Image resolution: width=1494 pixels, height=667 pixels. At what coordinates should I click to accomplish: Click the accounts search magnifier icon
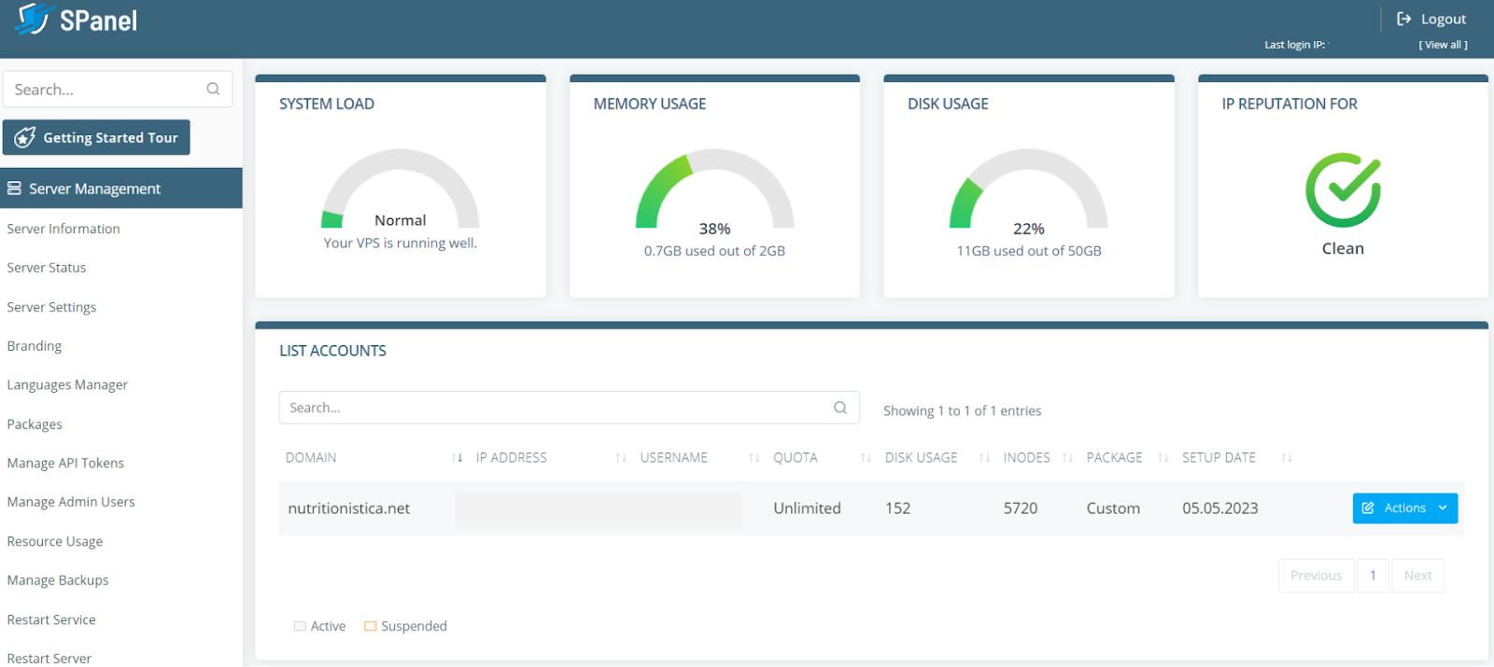coord(840,408)
